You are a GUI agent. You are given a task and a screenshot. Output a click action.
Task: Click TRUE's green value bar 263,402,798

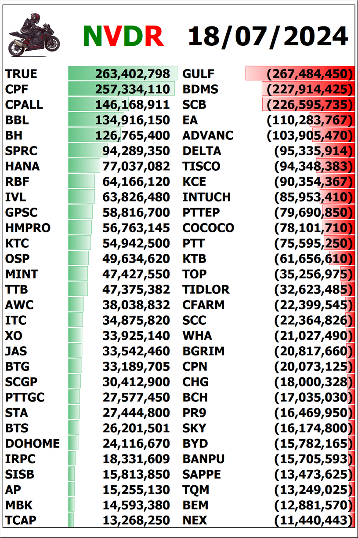click(x=123, y=74)
